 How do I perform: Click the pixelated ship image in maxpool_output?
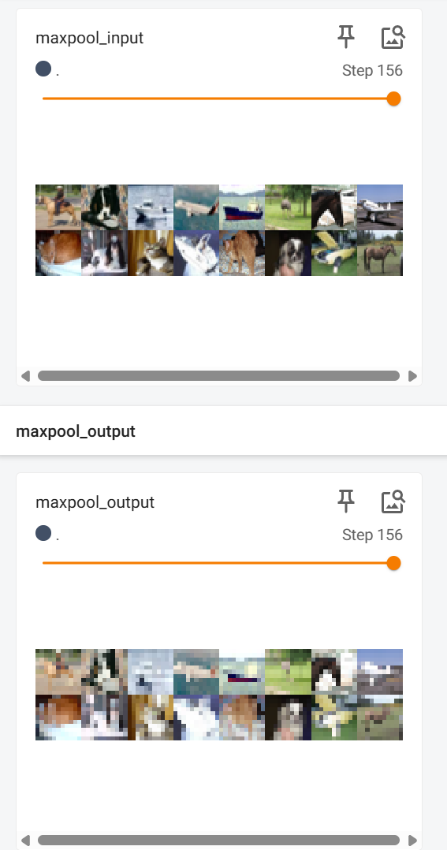[x=242, y=672]
